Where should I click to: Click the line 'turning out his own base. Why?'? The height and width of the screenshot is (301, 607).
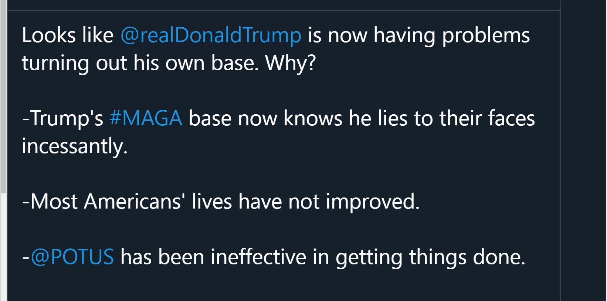pyautogui.click(x=169, y=63)
